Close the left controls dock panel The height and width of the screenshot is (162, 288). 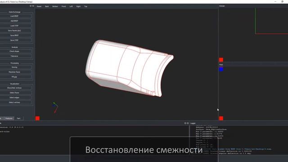(x=33, y=6)
